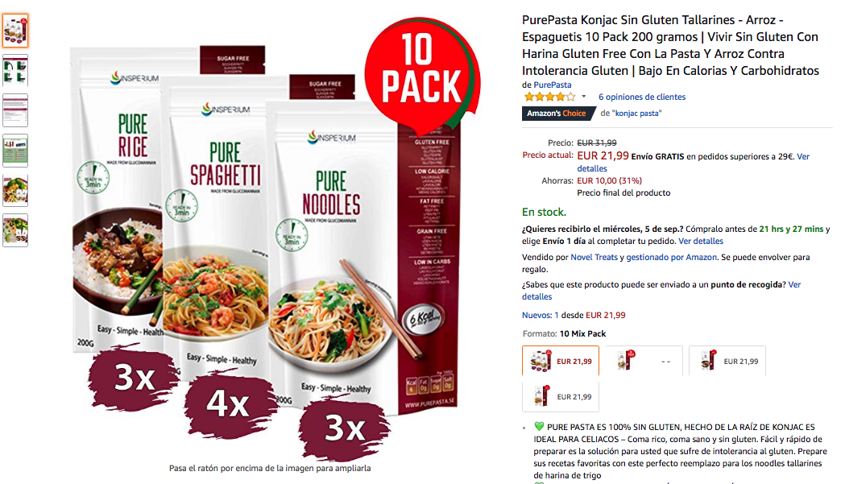Screen dimensions: 841x484
Task: Click 'gestionado por Amazon' link
Action: point(672,257)
